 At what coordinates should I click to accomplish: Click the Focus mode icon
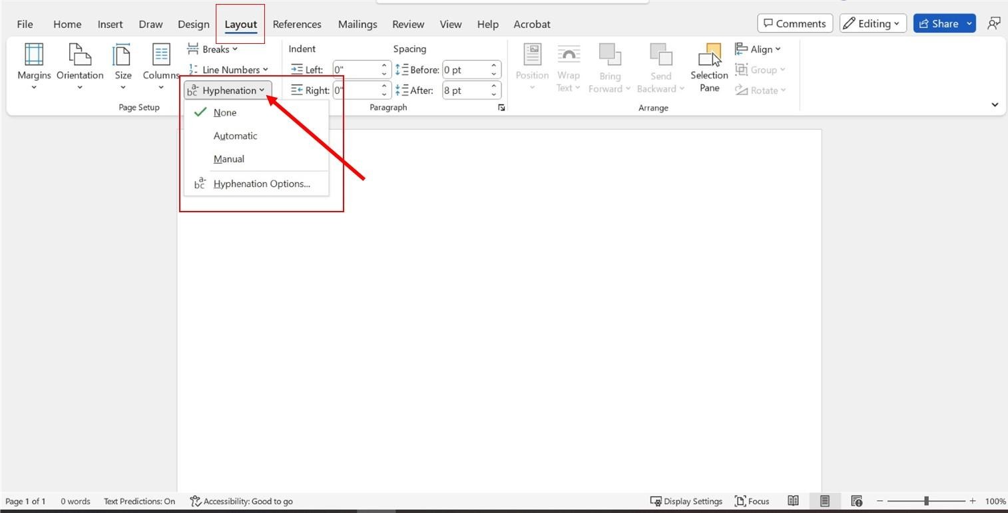click(740, 501)
